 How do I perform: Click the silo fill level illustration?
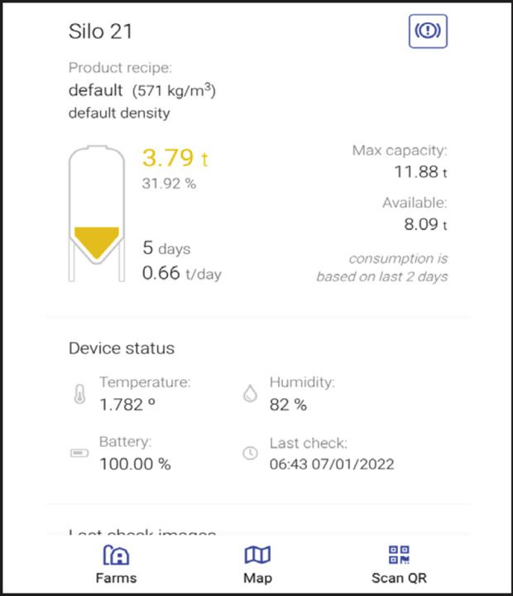click(x=96, y=214)
